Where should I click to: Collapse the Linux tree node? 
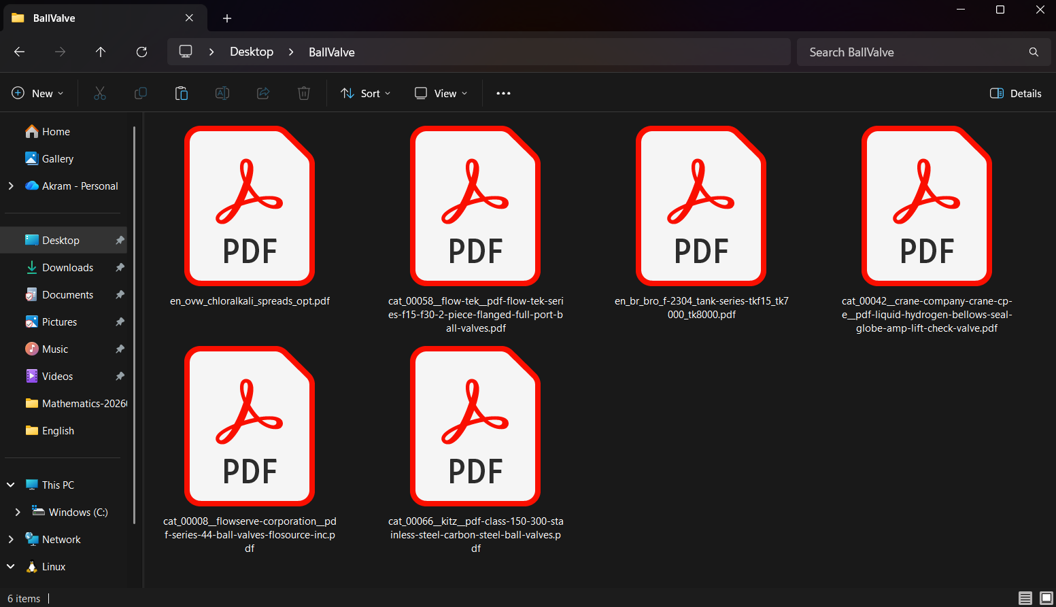click(11, 567)
